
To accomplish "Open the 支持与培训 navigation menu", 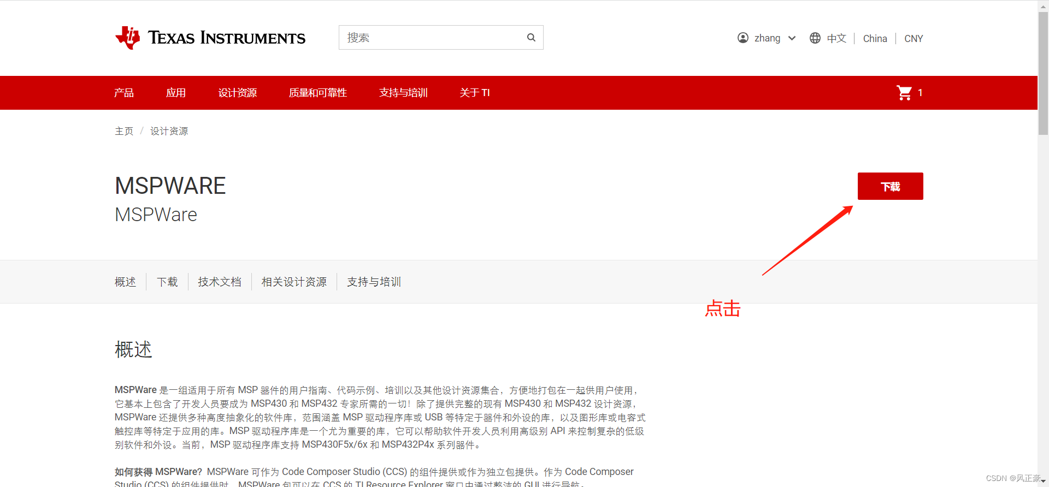I will (x=403, y=93).
